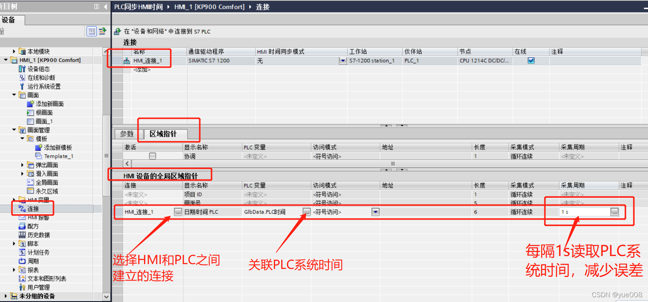Open 运行系统设置 runtime settings
Screen dimensions: 648x302
pos(44,86)
